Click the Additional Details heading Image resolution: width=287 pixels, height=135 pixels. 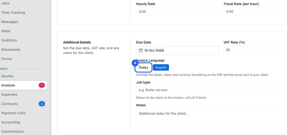click(77, 43)
